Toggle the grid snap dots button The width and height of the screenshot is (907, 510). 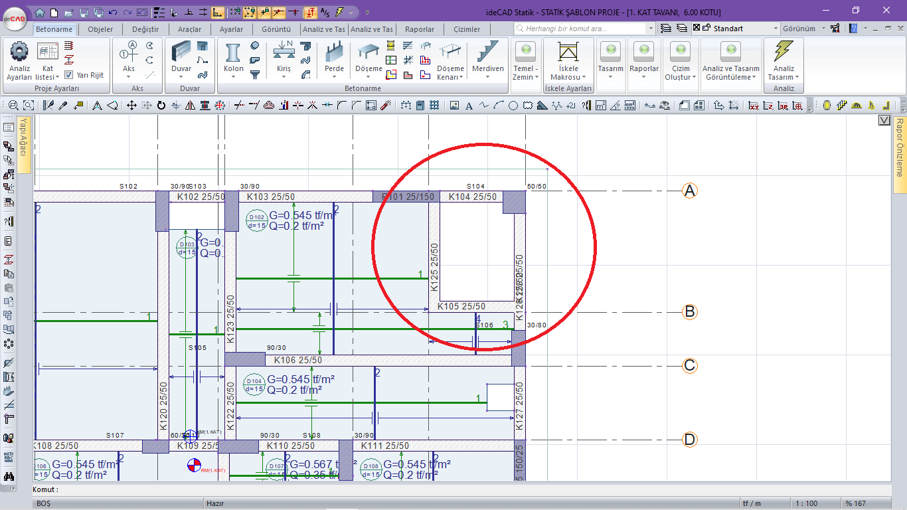click(234, 12)
